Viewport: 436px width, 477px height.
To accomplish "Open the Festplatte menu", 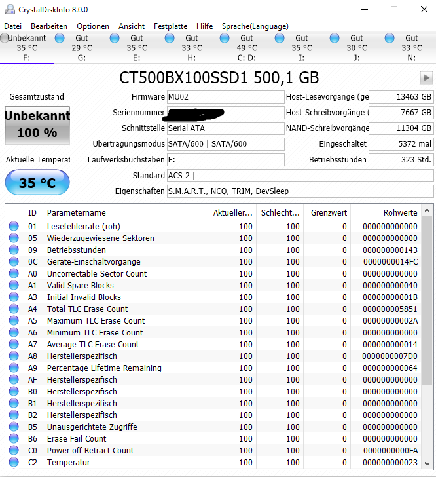I will coord(170,26).
